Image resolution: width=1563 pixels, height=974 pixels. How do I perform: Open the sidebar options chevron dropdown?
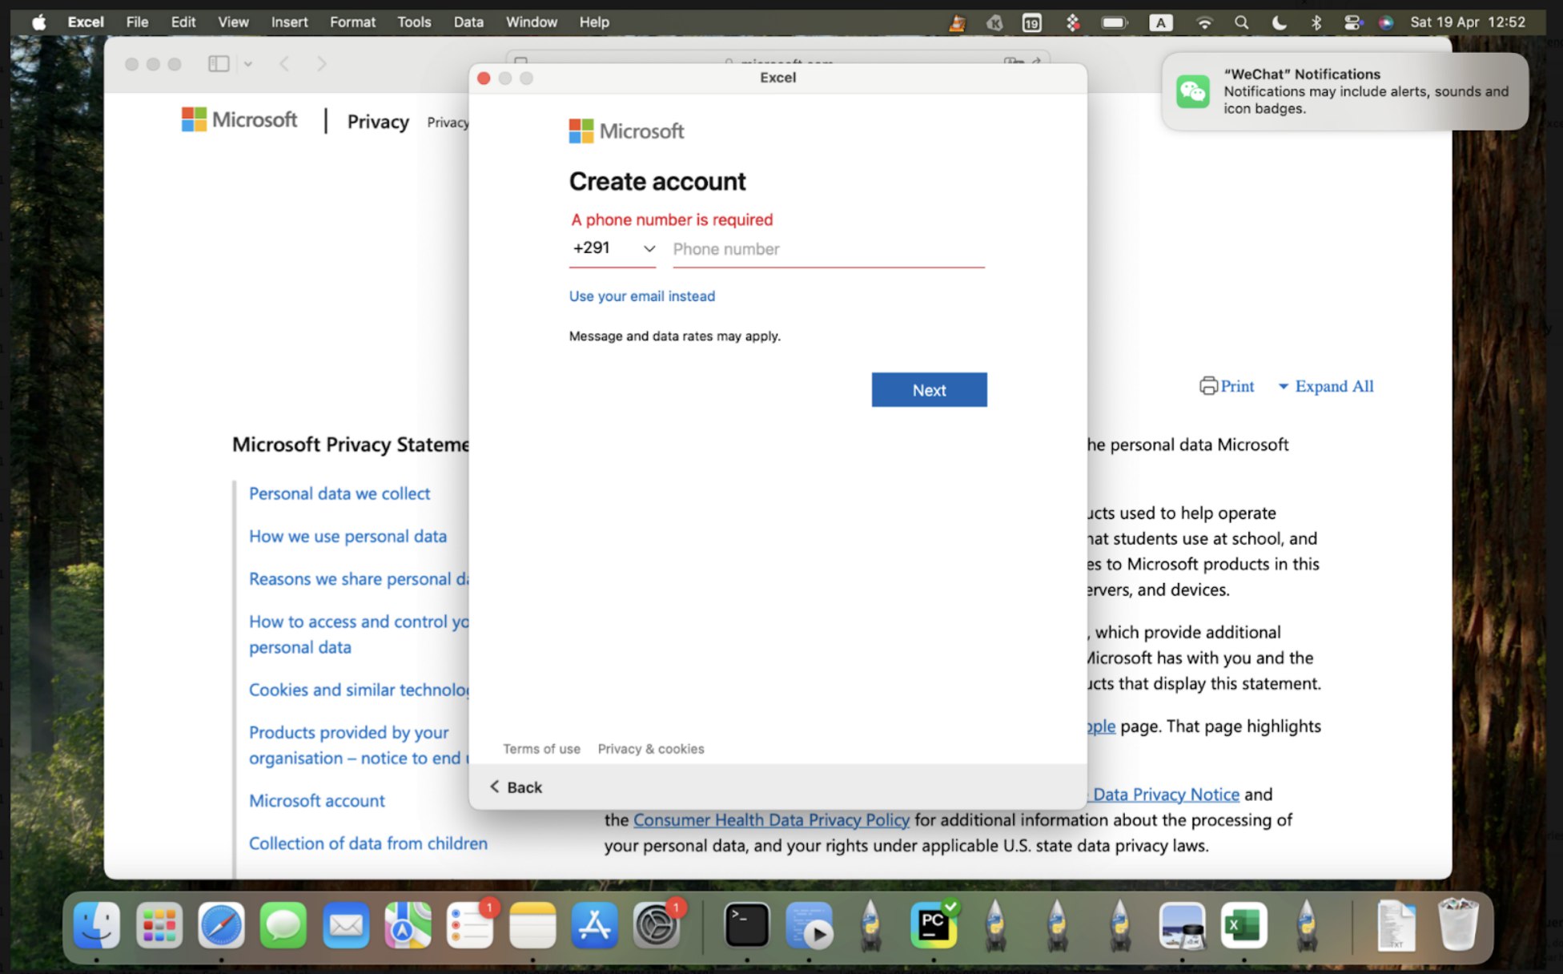coord(248,64)
